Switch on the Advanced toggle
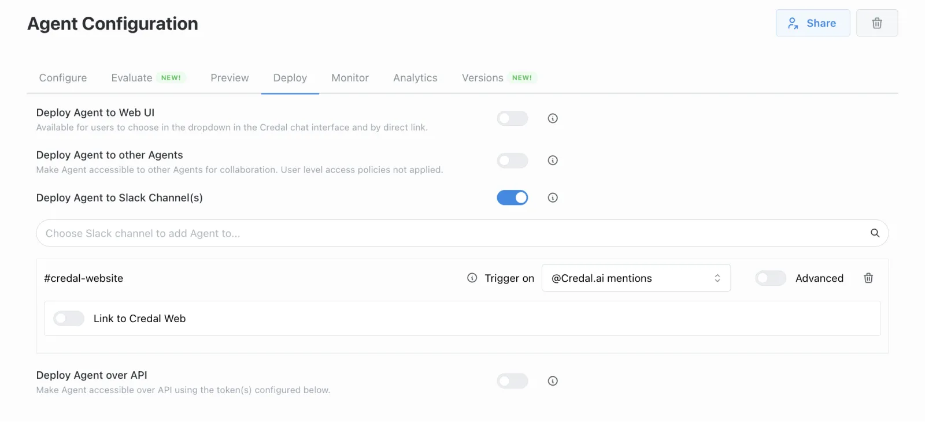This screenshot has height=422, width=925. pos(770,278)
